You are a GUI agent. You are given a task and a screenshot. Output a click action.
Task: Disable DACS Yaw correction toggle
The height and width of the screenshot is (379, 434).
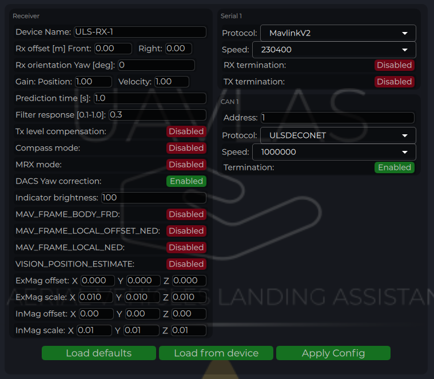[186, 181]
